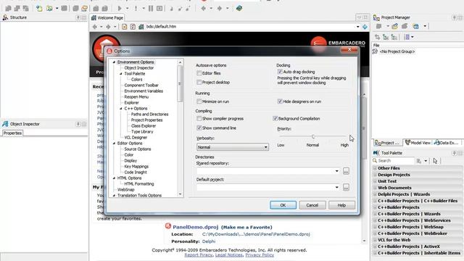The width and height of the screenshot is (464, 261).
Task: Open the Shared repository dropdown arrow
Action: pos(336,171)
